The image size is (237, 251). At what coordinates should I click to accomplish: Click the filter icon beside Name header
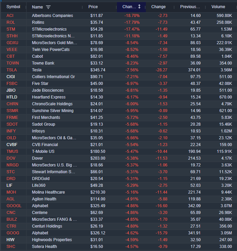click(x=48, y=7)
